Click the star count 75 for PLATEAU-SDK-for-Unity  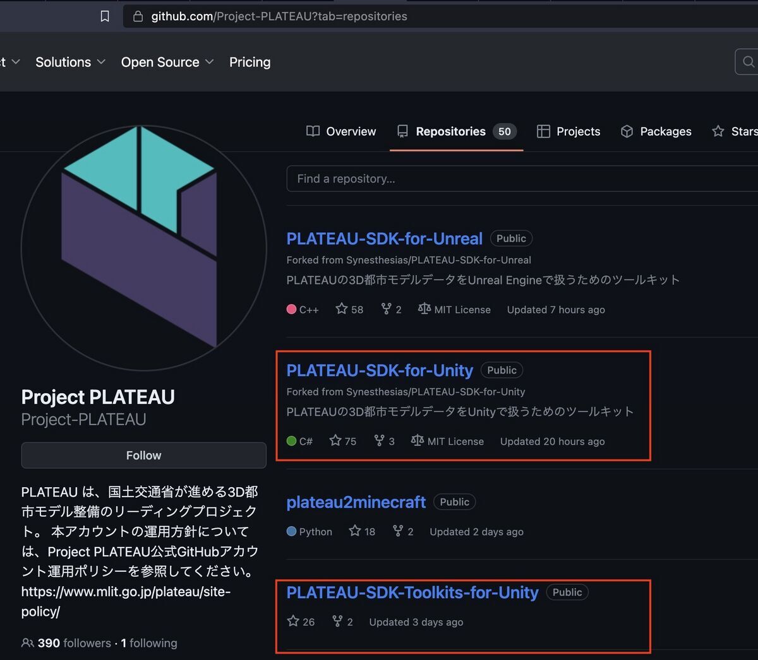coord(343,441)
